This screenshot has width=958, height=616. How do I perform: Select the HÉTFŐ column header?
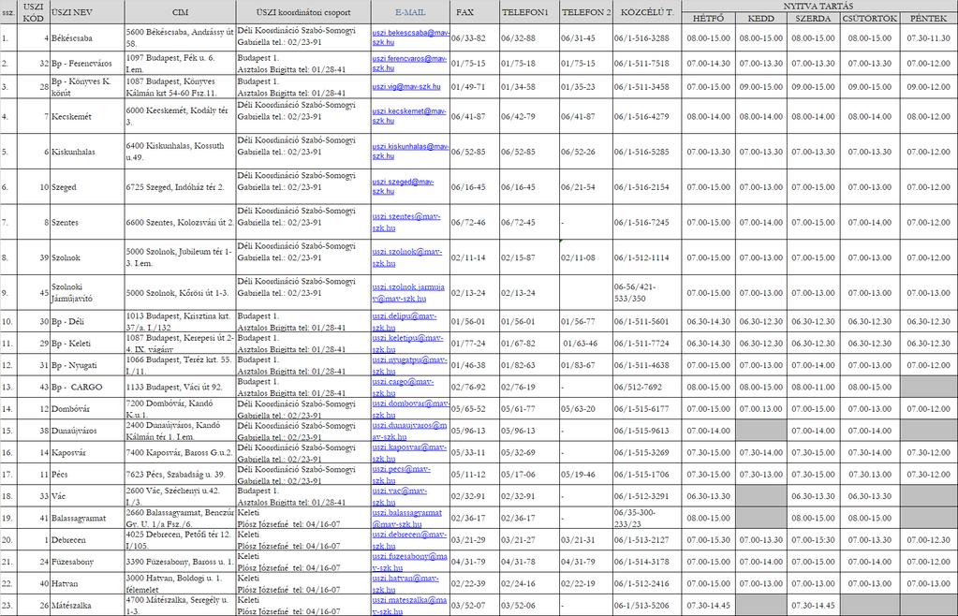coord(709,19)
